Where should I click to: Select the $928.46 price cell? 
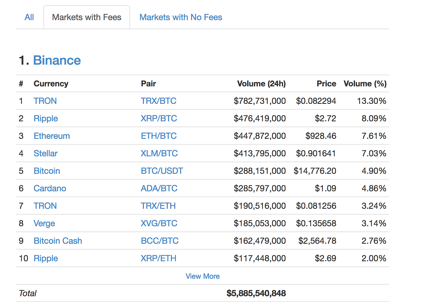pyautogui.click(x=321, y=136)
